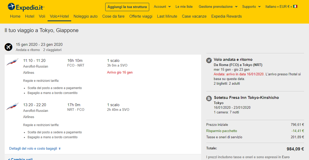The image size is (309, 160).
Task: Click 2 biglietti: 2 adulti text
Action: [227, 83]
